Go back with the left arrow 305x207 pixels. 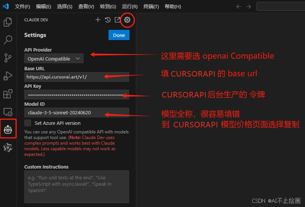(239, 7)
